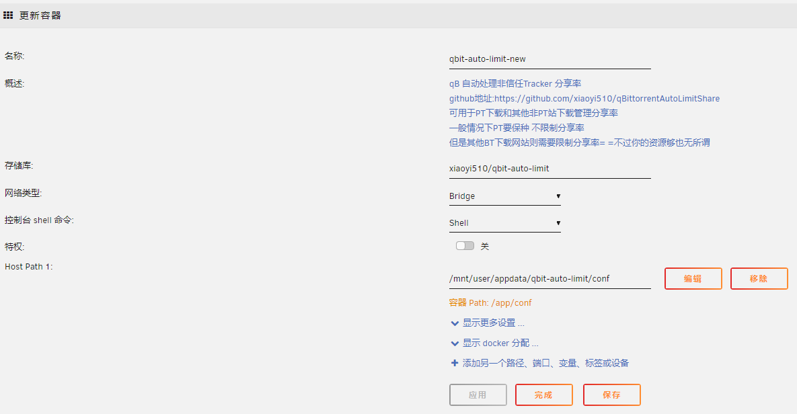Click the grid menu icon beside 更新容器
The image size is (797, 414).
7,15
